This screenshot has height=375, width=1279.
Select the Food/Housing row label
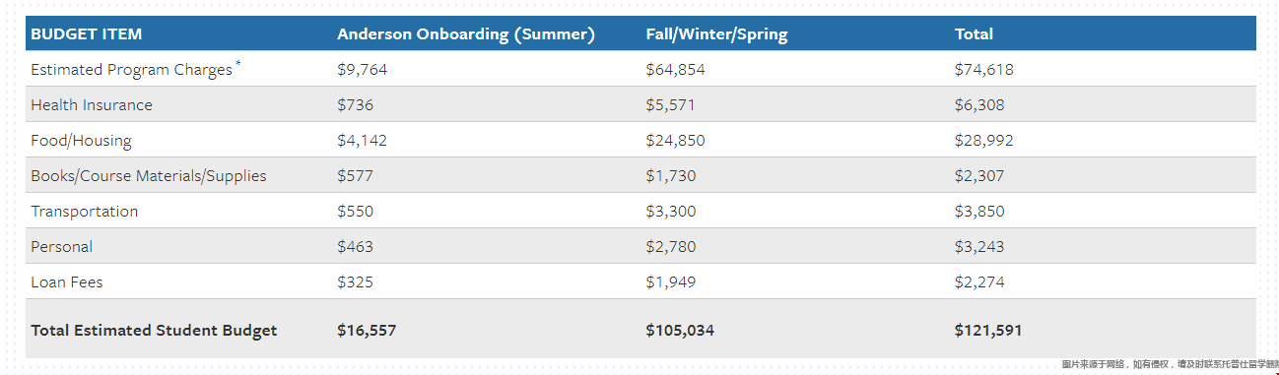click(x=81, y=141)
